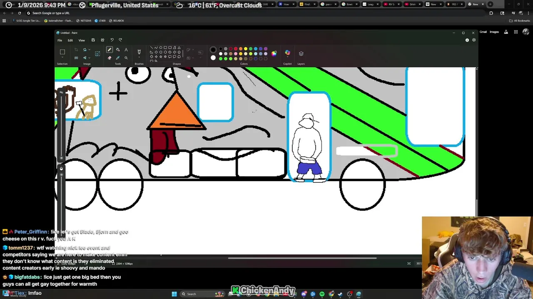Open the Copilot panel in Paint
The width and height of the screenshot is (533, 299).
tap(287, 52)
